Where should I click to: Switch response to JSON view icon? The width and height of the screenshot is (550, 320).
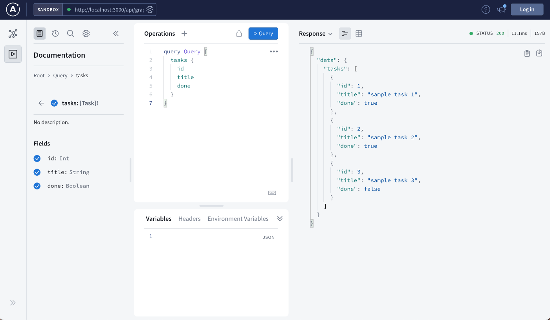(345, 33)
